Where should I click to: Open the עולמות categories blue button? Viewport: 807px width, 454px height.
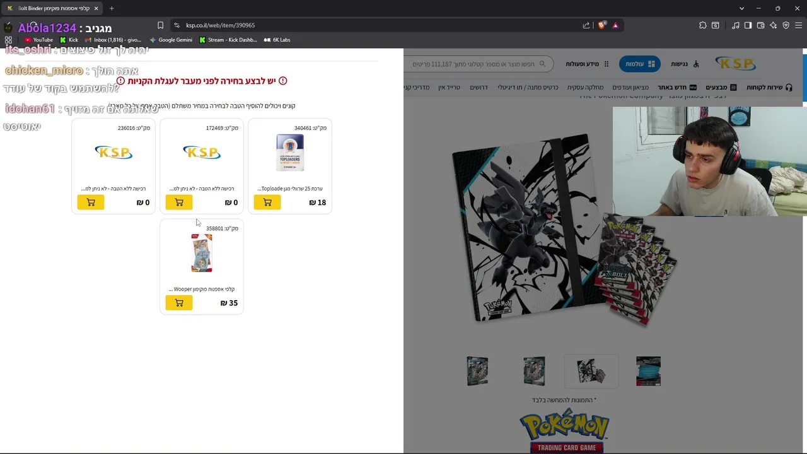(640, 64)
